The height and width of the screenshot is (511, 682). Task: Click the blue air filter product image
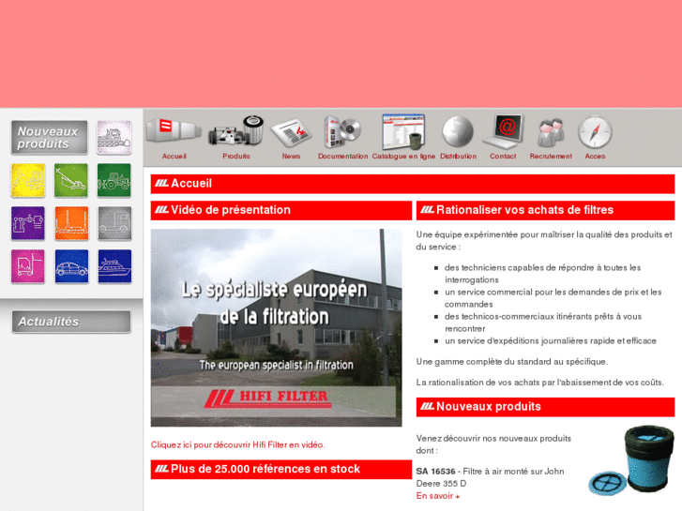point(631,460)
